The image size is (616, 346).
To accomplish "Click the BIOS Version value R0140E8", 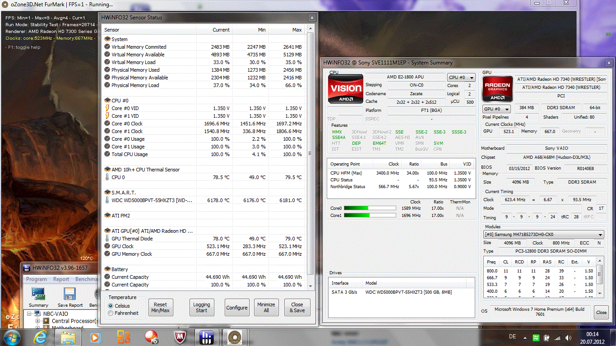I will (x=585, y=168).
